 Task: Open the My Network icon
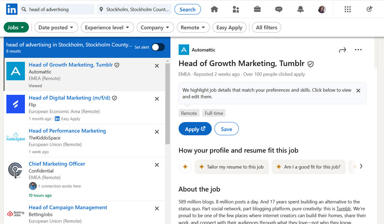pyautogui.click(x=236, y=9)
